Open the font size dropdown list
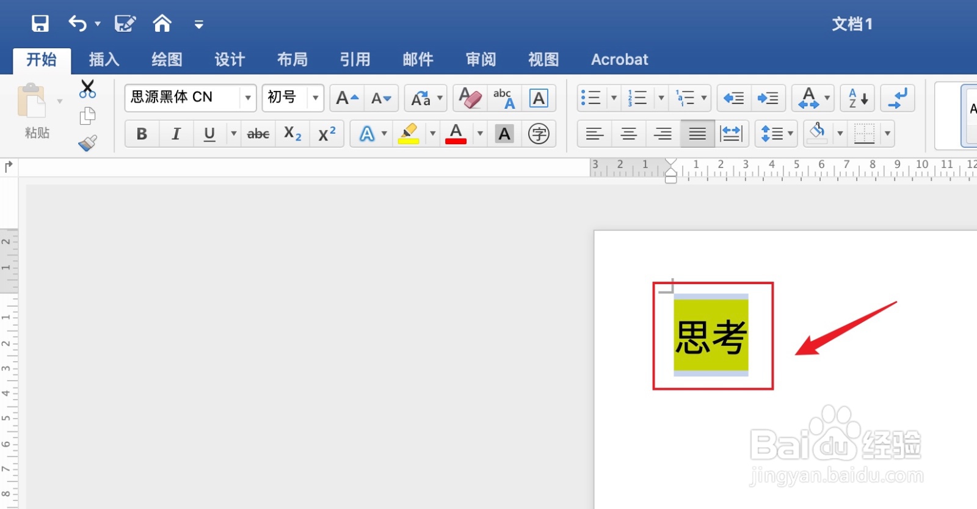The width and height of the screenshot is (977, 509). point(316,98)
